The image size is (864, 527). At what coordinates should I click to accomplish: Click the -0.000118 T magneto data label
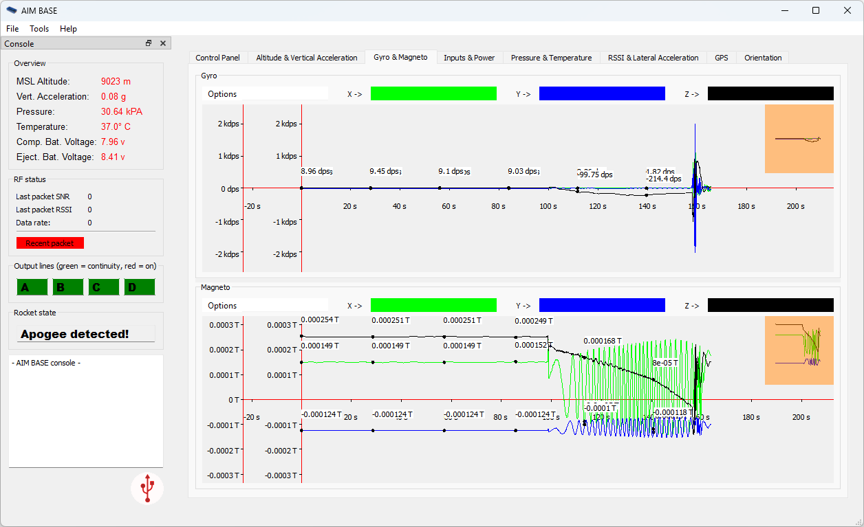click(x=674, y=413)
